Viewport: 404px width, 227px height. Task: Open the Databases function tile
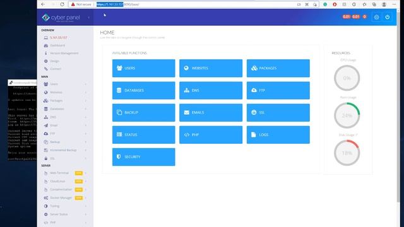tap(143, 90)
